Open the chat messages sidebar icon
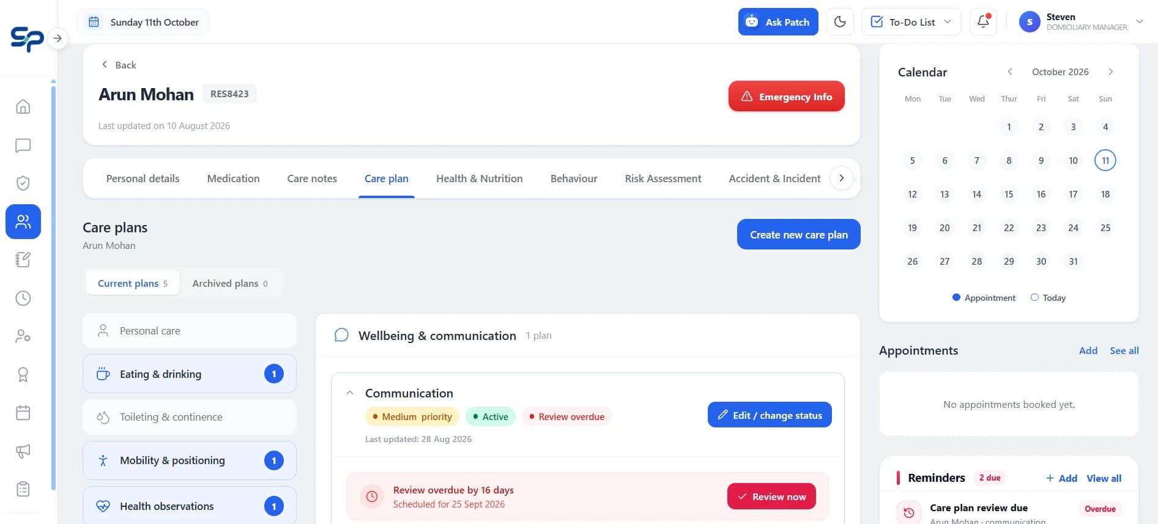Screen dimensions: 1158x524 pos(23,146)
